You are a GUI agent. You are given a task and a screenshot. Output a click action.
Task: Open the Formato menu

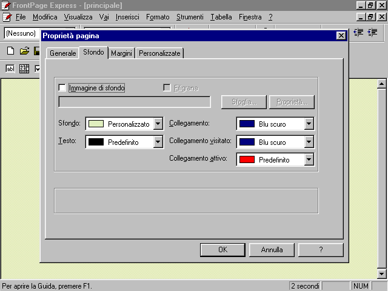[158, 17]
